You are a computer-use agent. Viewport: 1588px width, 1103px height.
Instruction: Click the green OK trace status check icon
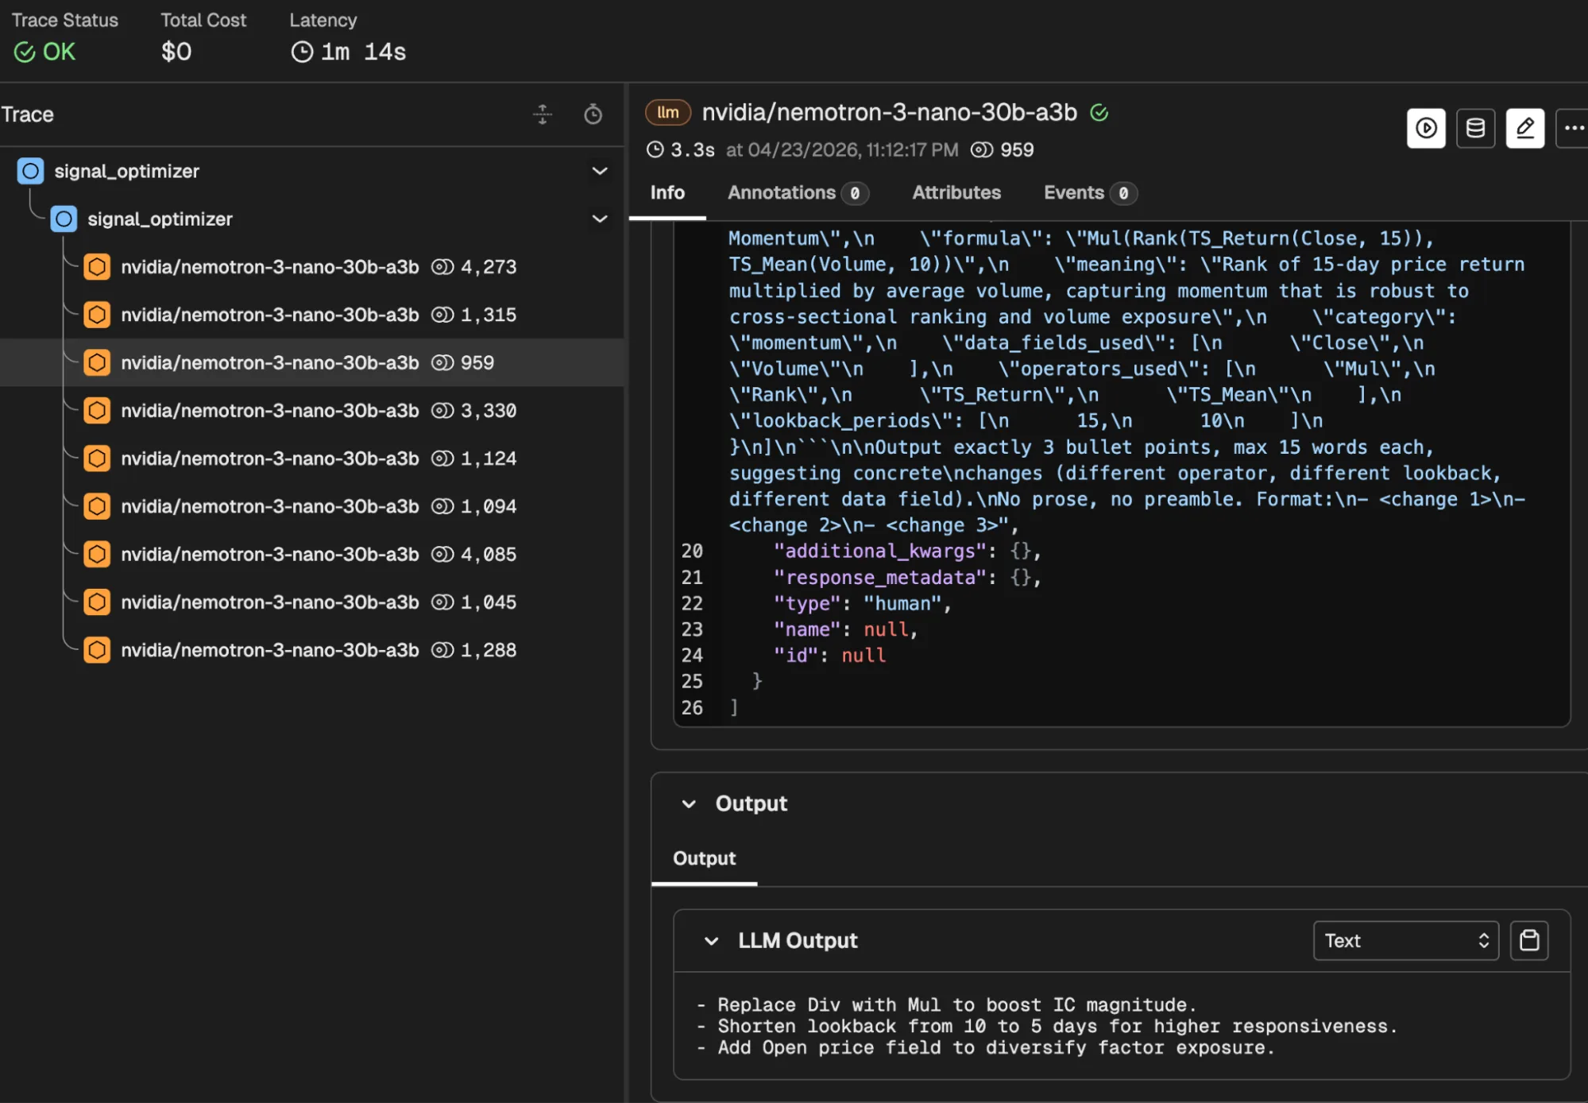click(x=25, y=52)
